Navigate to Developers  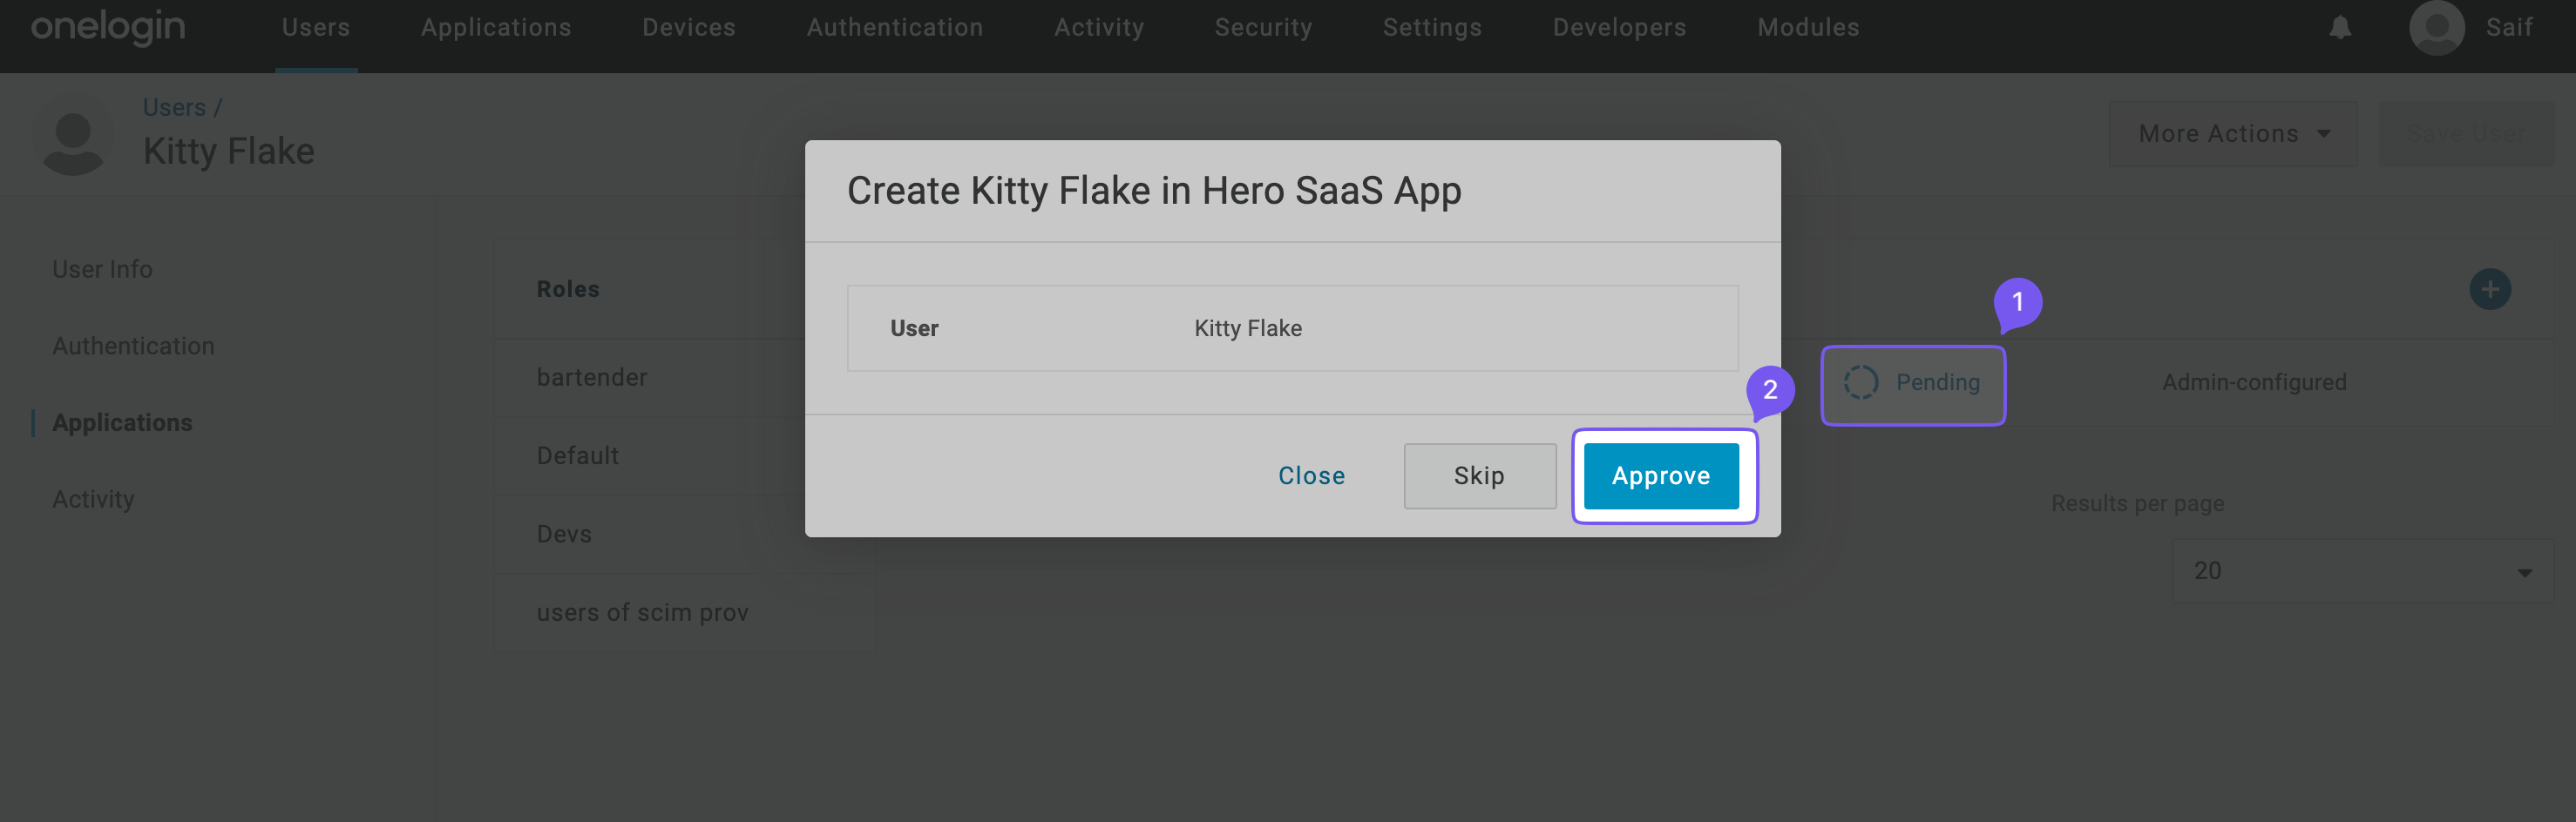[x=1618, y=27]
